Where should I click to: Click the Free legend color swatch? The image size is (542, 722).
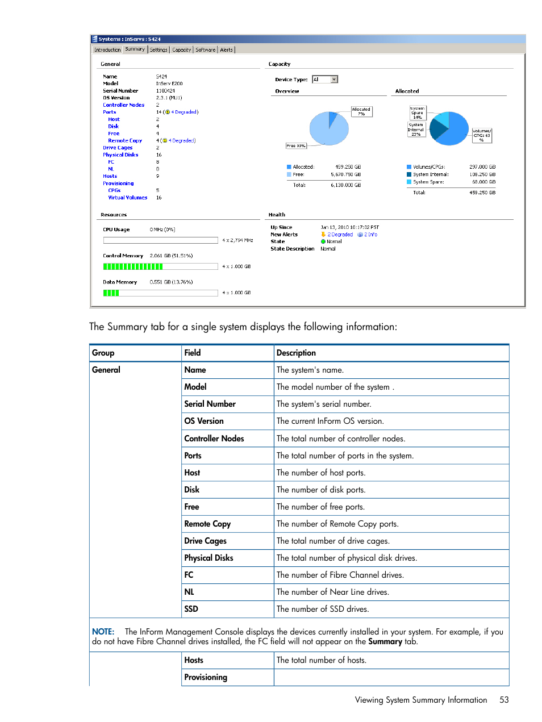[x=289, y=175]
